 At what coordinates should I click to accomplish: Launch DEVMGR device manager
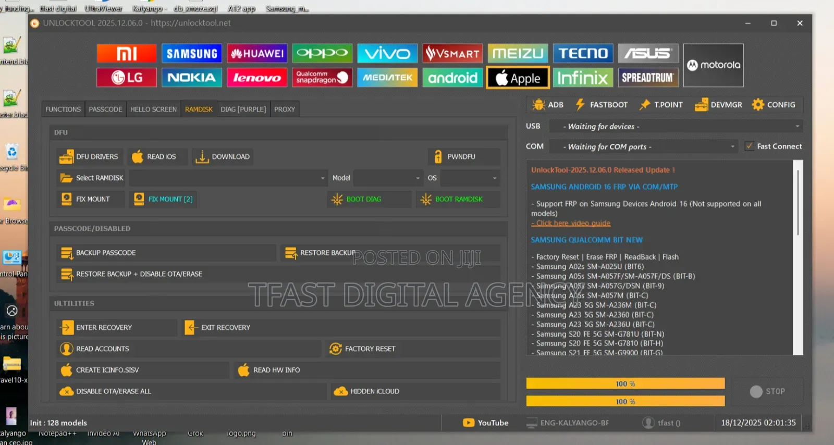[718, 105]
